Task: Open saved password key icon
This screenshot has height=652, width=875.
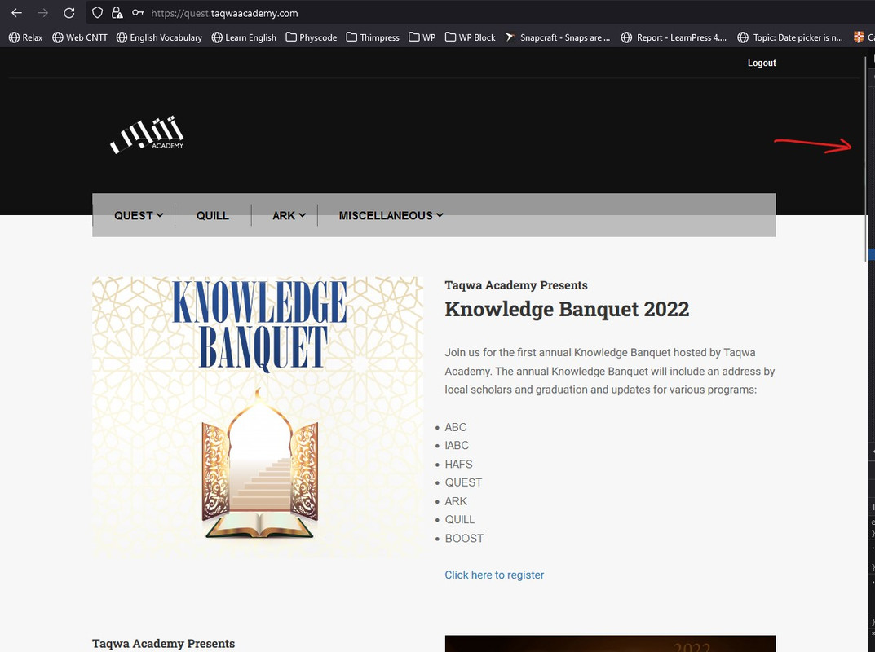Action: pyautogui.click(x=138, y=13)
